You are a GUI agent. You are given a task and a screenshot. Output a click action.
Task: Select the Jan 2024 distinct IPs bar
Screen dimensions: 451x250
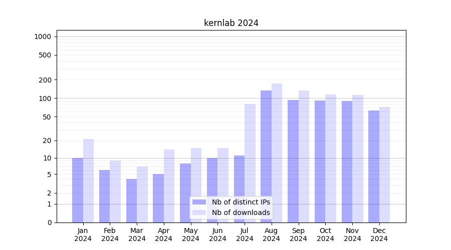[x=78, y=190]
